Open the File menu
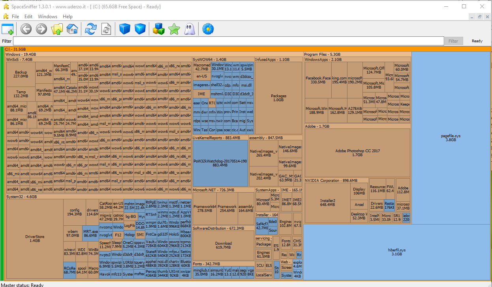 click(x=15, y=17)
